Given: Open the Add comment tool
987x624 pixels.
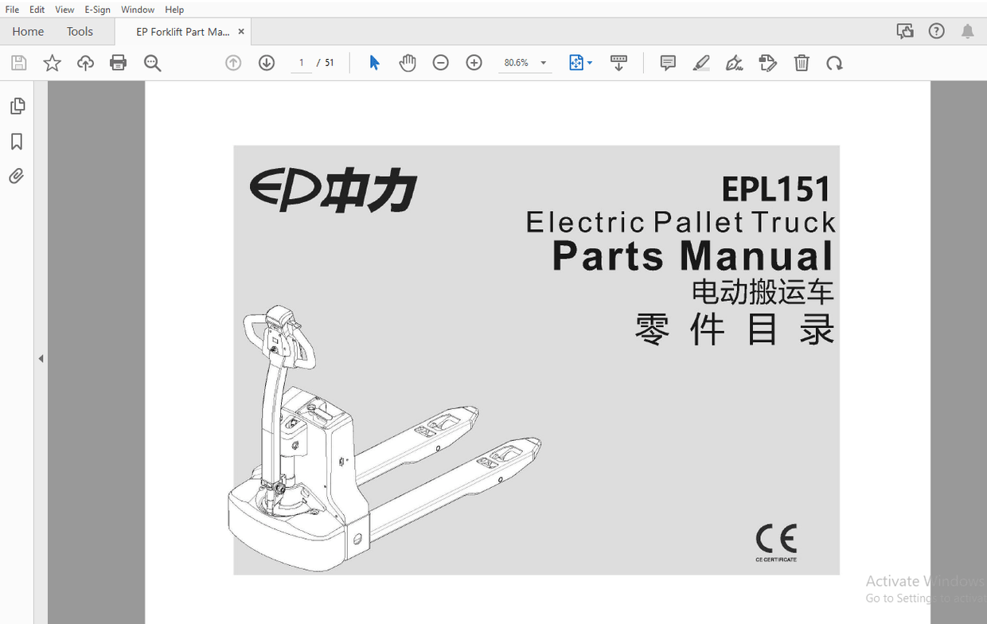Looking at the screenshot, I should (x=667, y=62).
